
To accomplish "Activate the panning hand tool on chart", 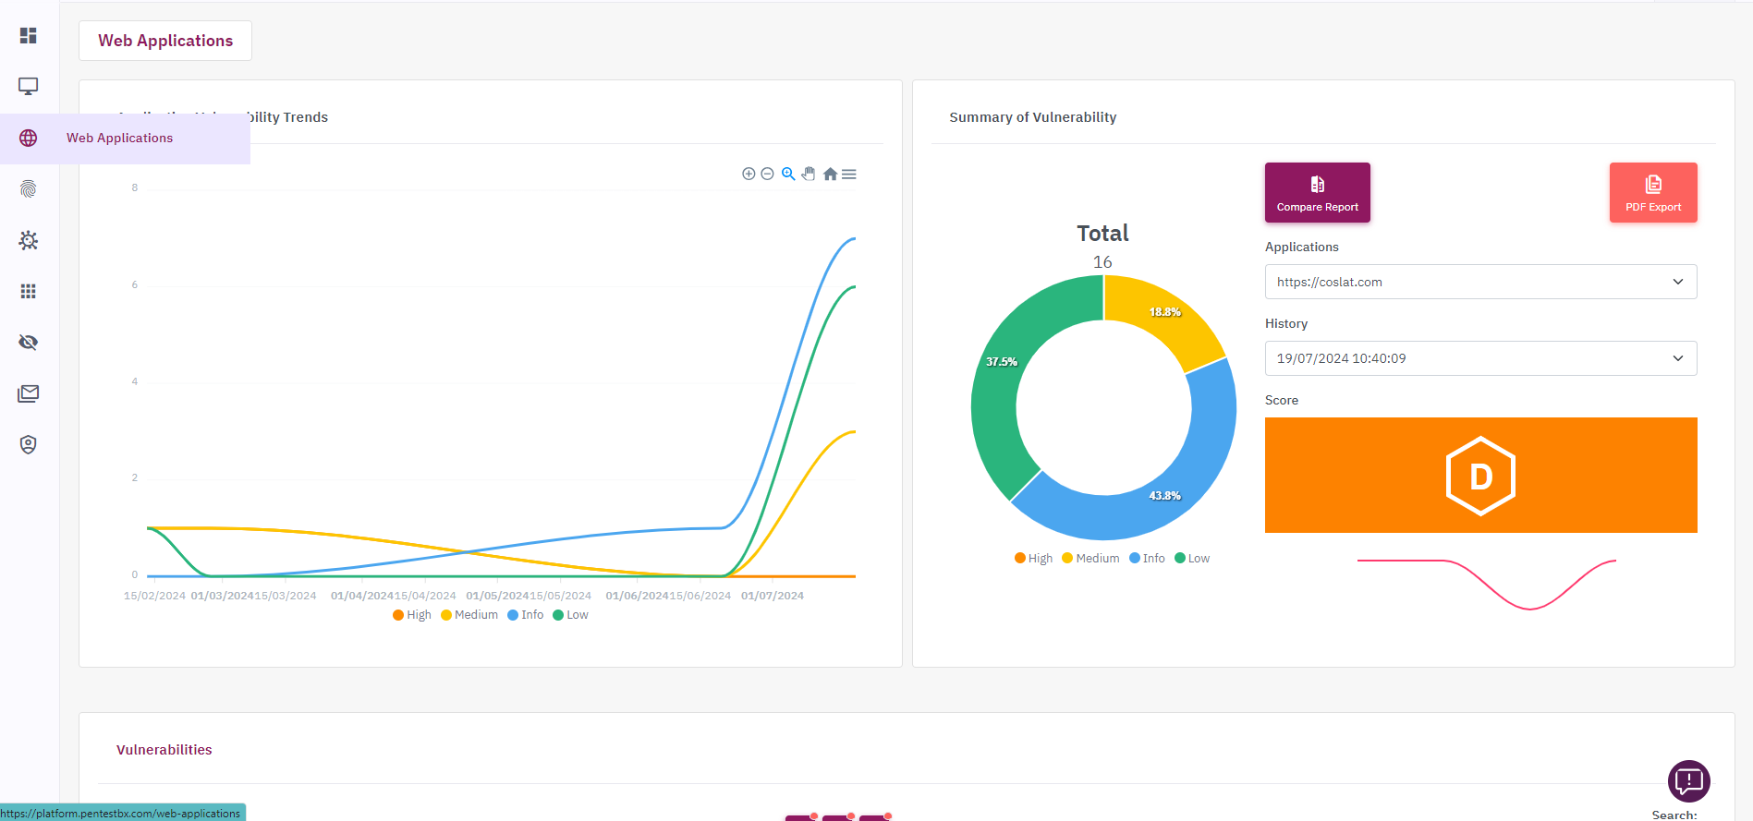I will [809, 174].
